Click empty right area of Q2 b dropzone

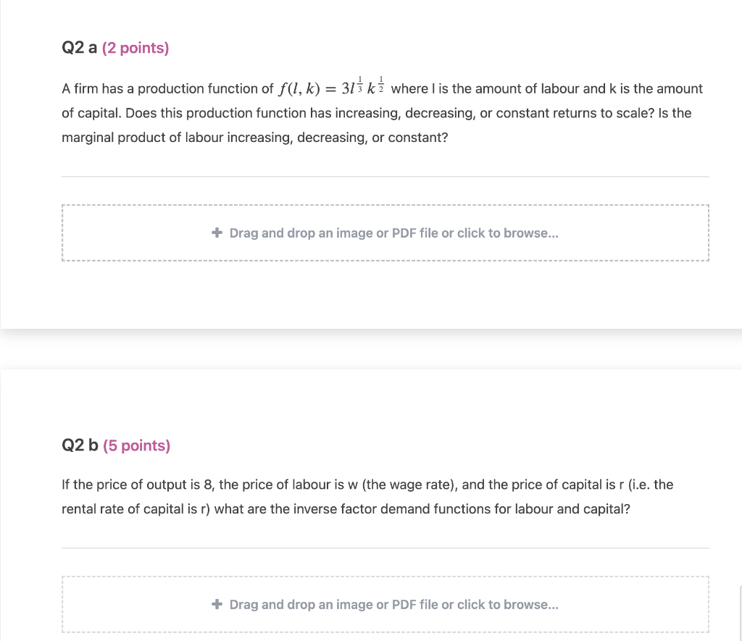pyautogui.click(x=638, y=605)
